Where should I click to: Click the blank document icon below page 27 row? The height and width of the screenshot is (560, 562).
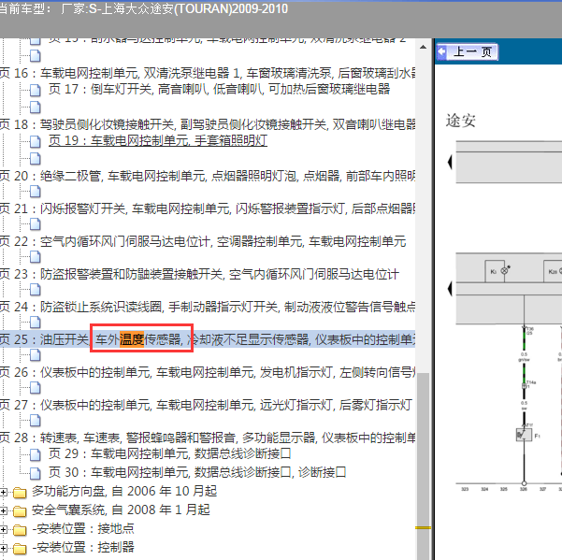(36, 421)
